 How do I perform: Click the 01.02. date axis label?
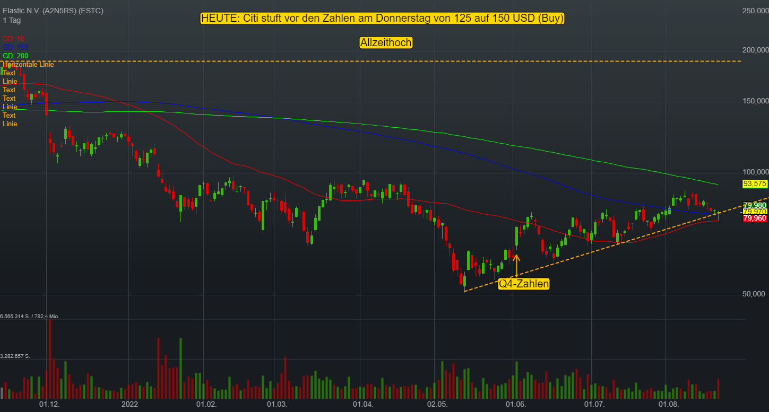pyautogui.click(x=206, y=405)
